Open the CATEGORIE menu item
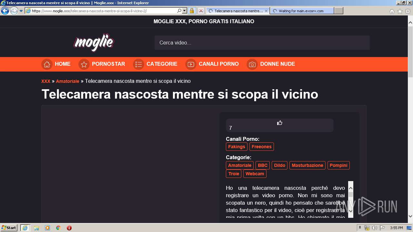Screen dimensions: 413x232 (x=162, y=64)
